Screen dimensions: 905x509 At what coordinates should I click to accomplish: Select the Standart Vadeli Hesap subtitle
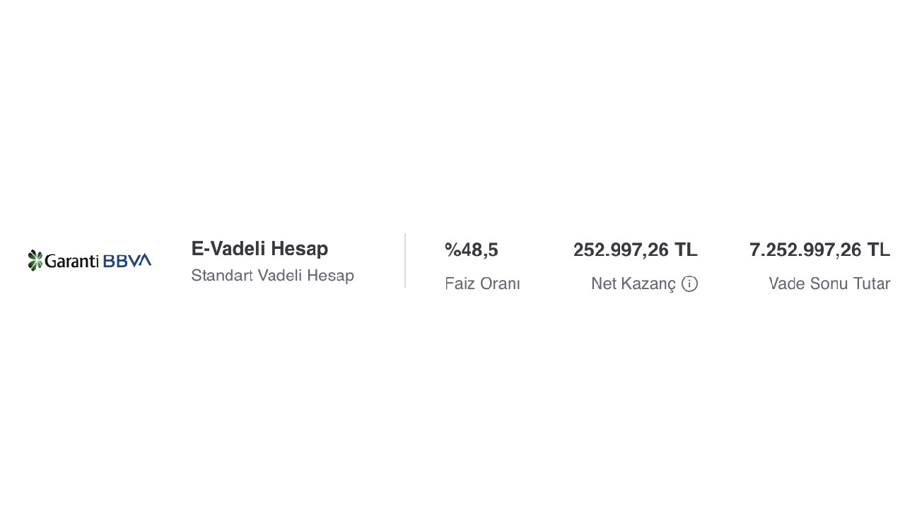272,276
